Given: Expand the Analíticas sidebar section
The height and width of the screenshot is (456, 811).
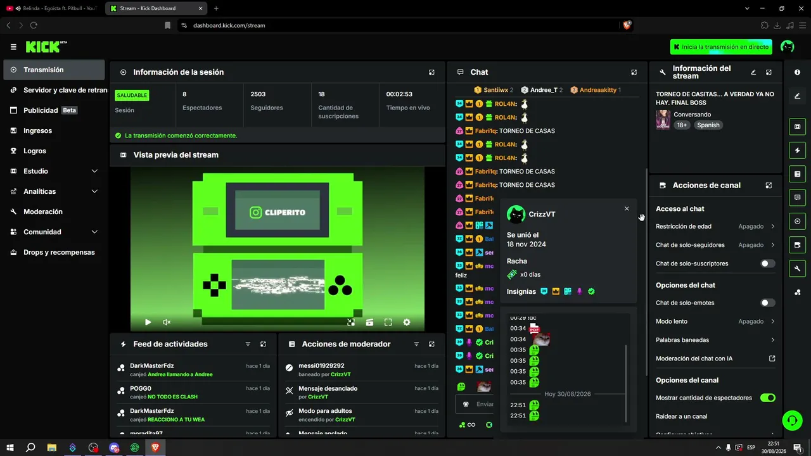Looking at the screenshot, I should [x=54, y=191].
